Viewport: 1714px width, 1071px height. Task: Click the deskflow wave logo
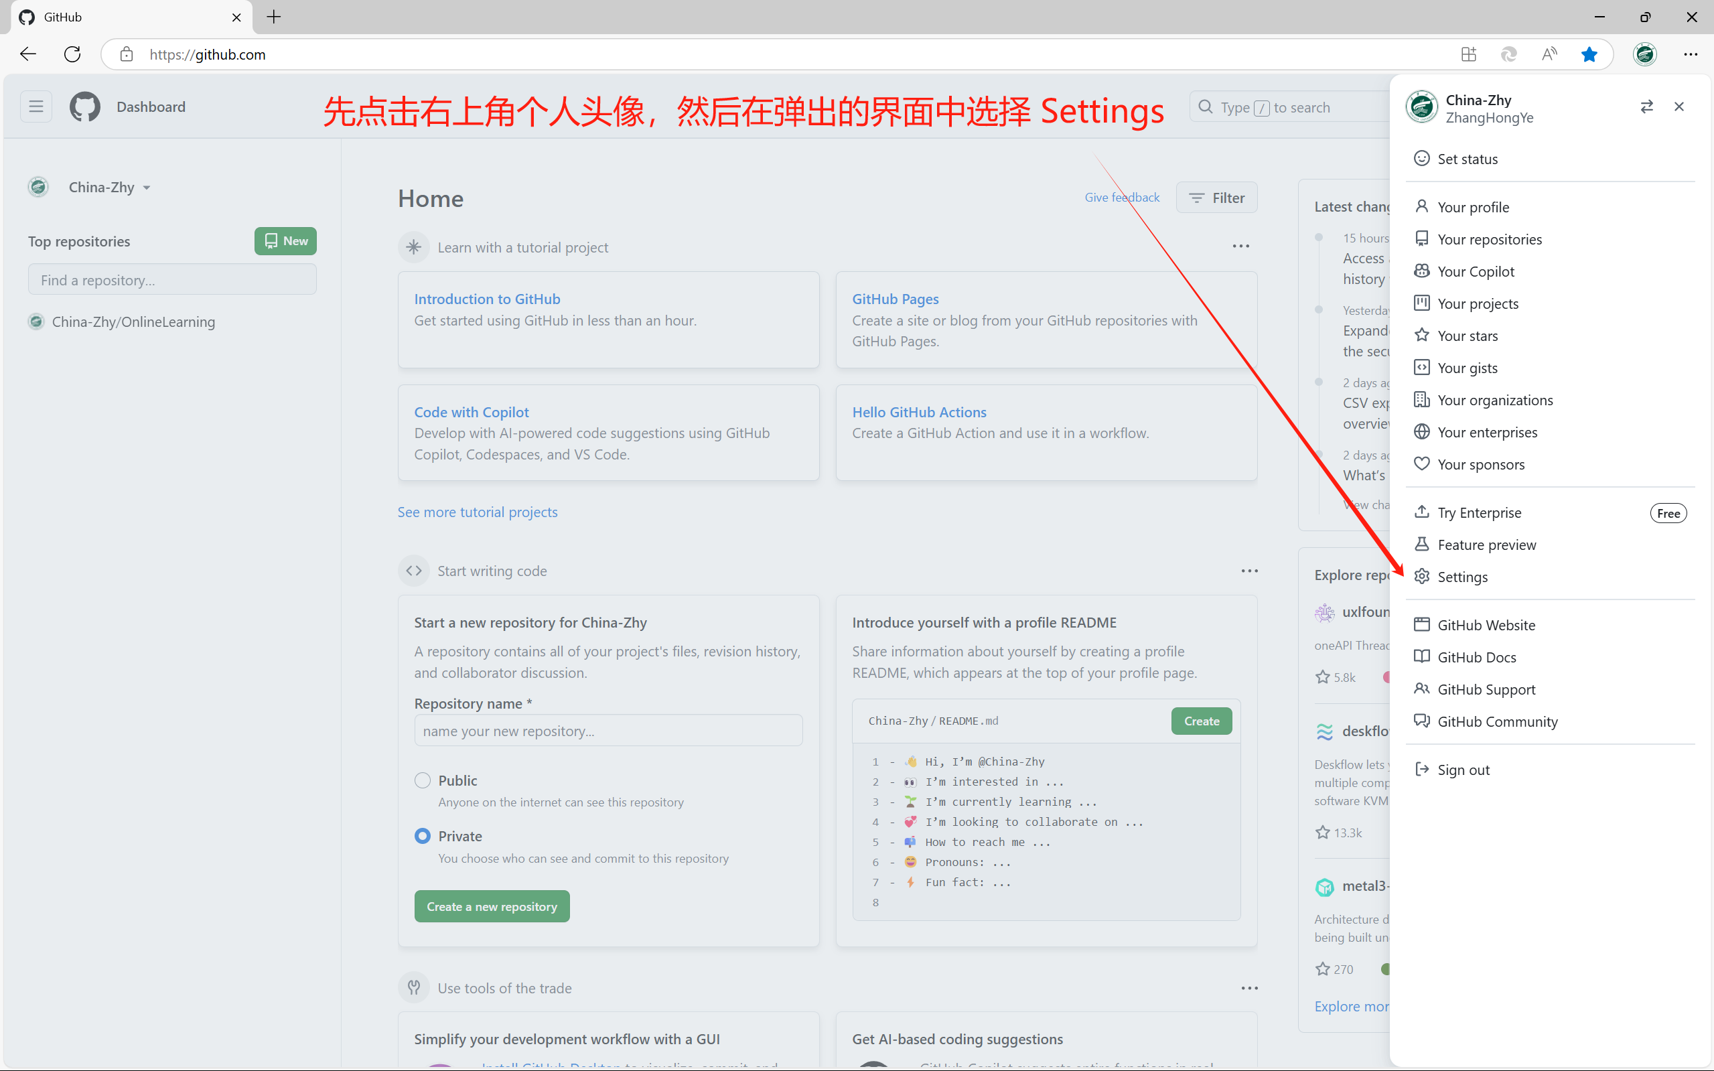click(x=1324, y=731)
